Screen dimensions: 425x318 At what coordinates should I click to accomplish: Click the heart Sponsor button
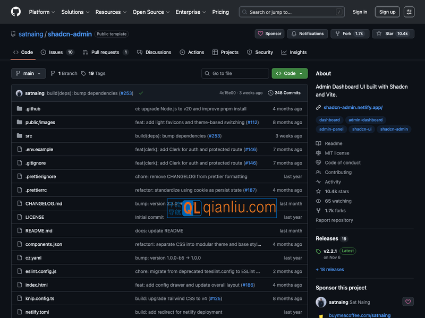pyautogui.click(x=269, y=33)
